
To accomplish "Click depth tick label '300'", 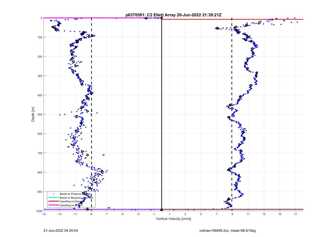I will 40,76.
